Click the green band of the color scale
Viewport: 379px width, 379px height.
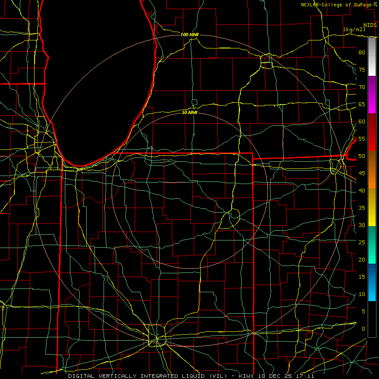372,245
